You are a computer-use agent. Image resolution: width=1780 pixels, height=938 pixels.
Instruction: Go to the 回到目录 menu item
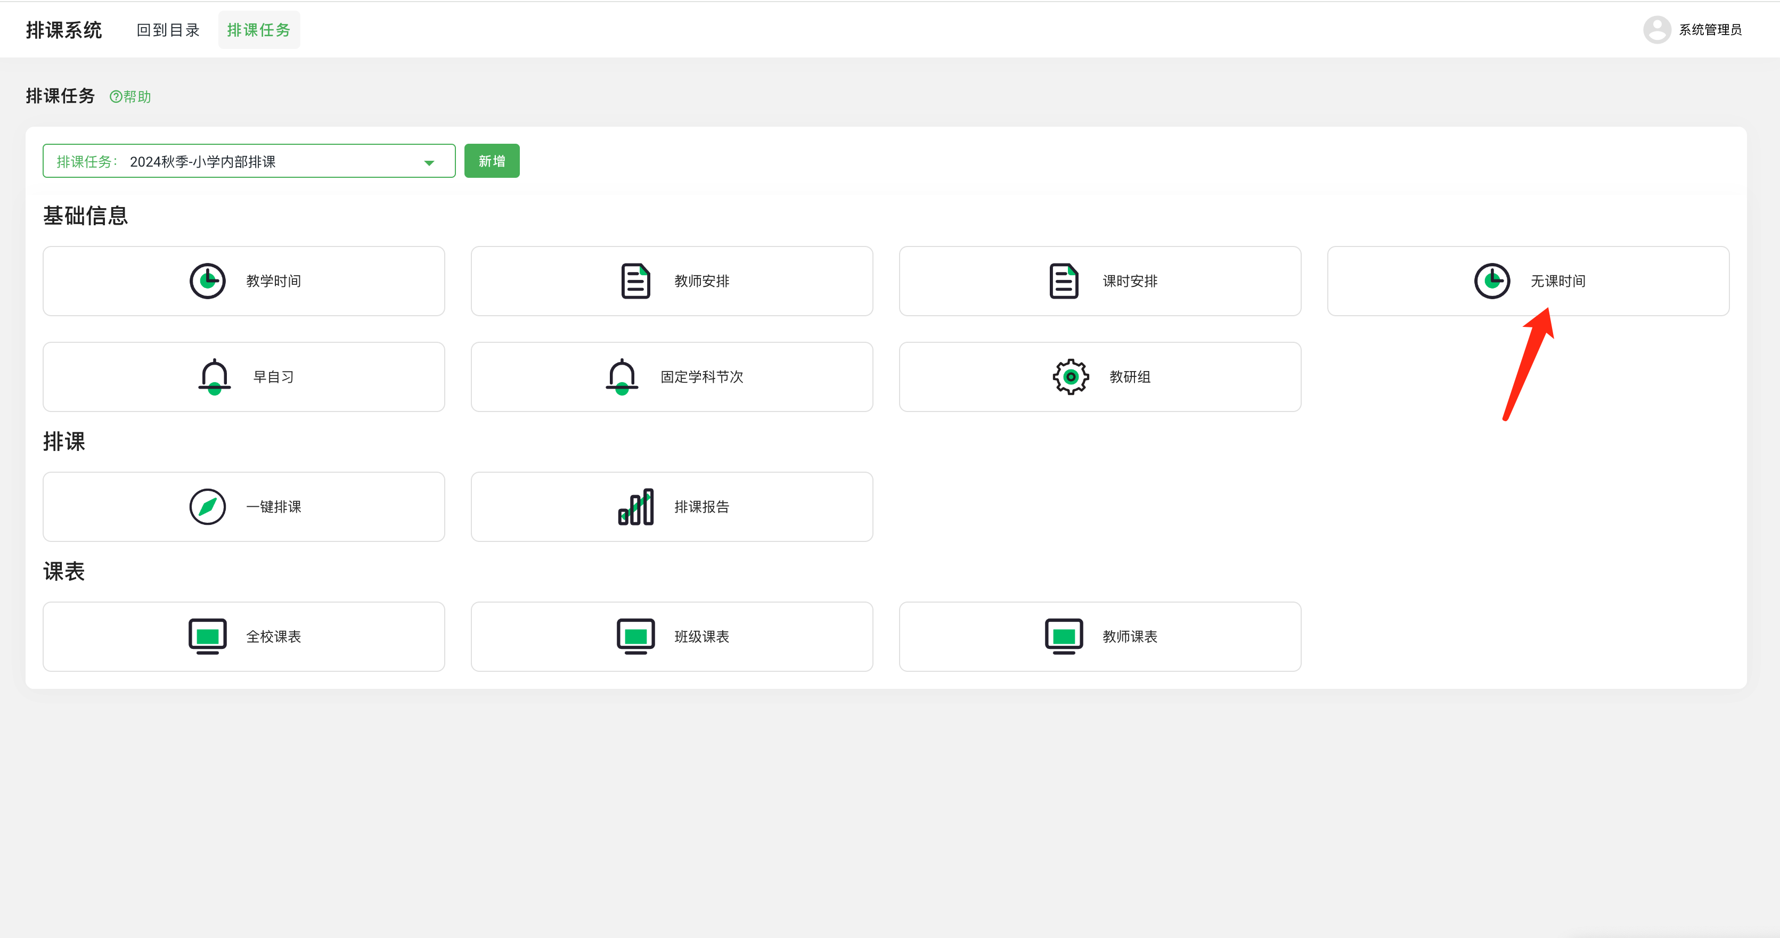(x=168, y=30)
